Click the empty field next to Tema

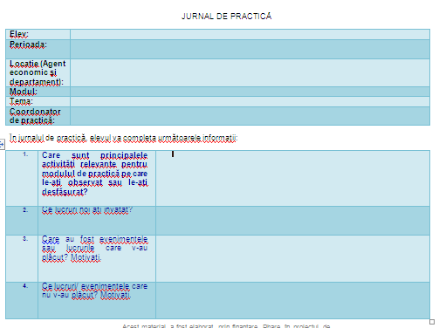pyautogui.click(x=250, y=101)
